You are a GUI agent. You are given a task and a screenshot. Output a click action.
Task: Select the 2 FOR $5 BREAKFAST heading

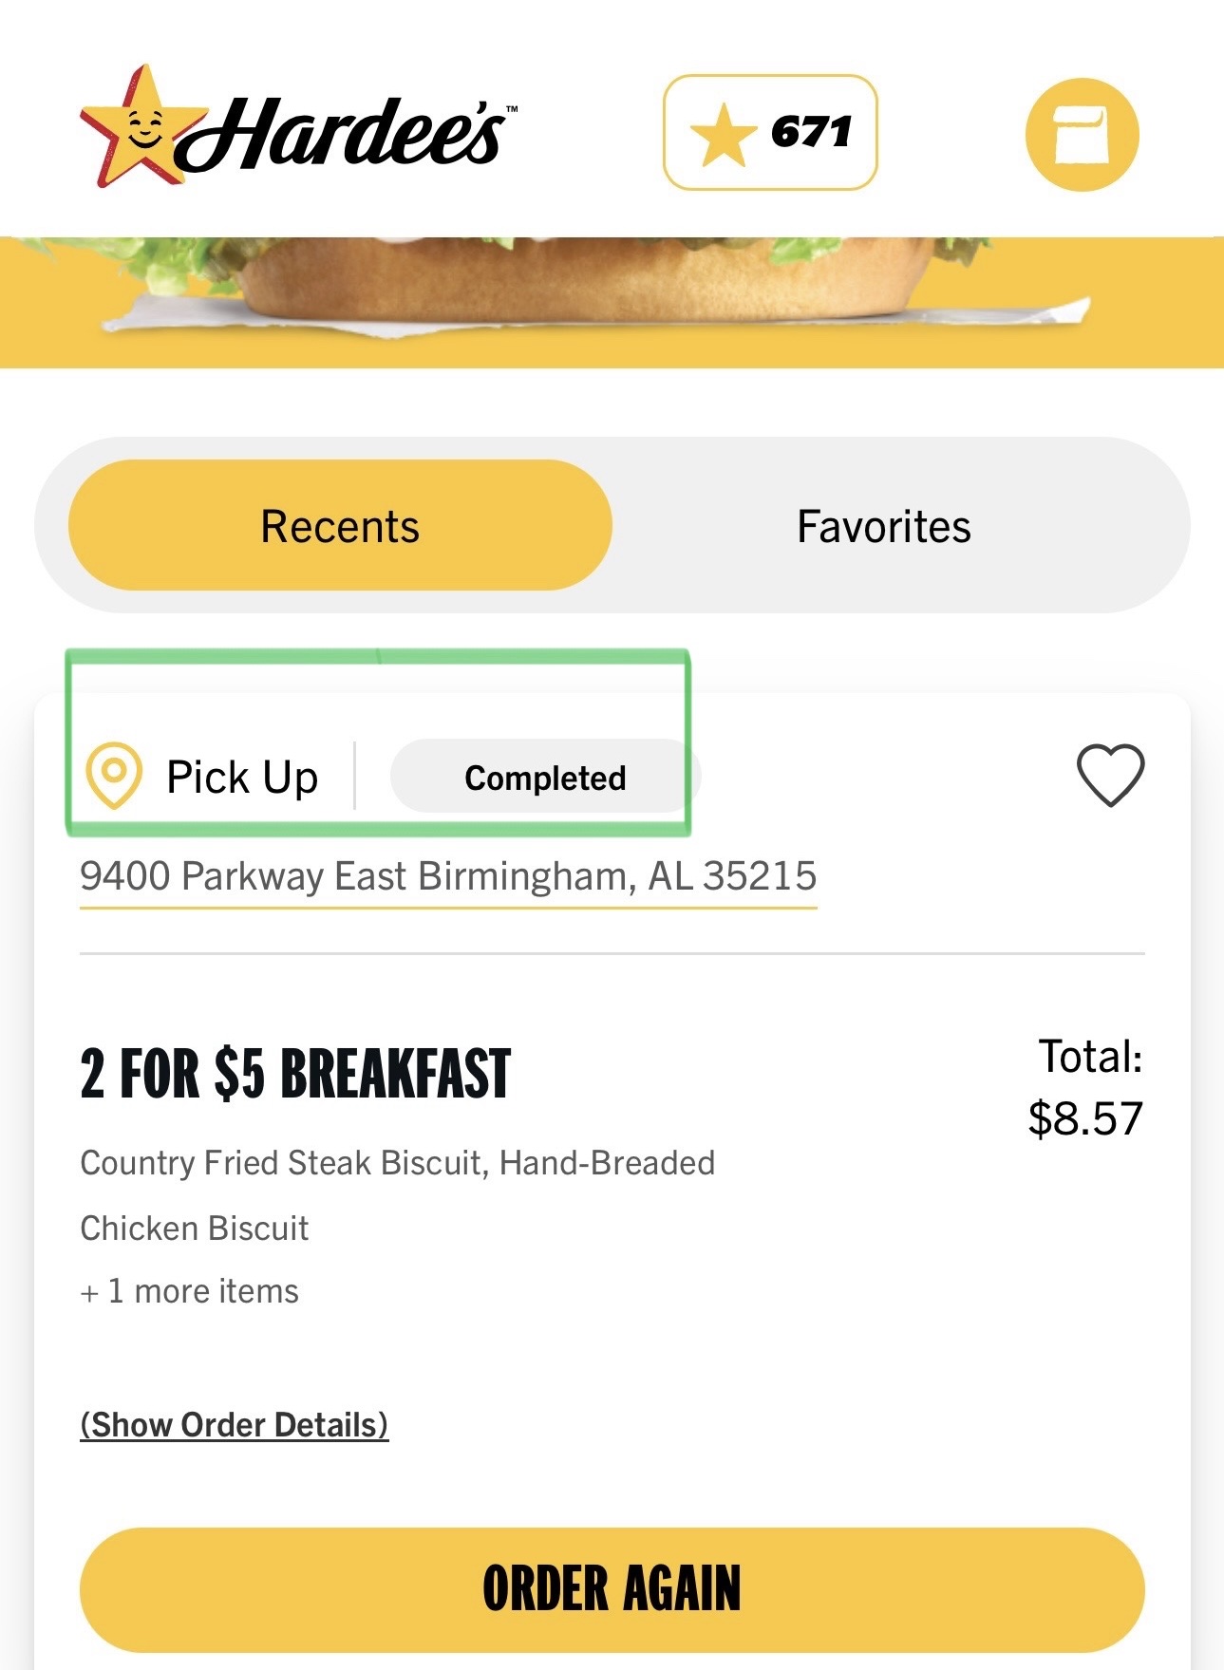tap(295, 1074)
